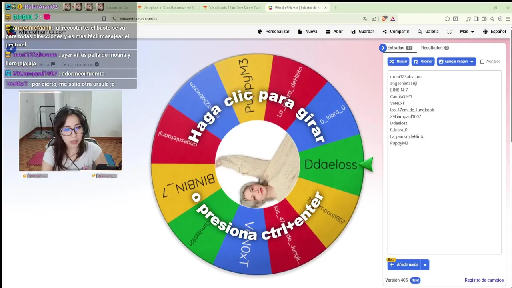Click Añadir rueda button
The image size is (512, 288).
click(404, 264)
